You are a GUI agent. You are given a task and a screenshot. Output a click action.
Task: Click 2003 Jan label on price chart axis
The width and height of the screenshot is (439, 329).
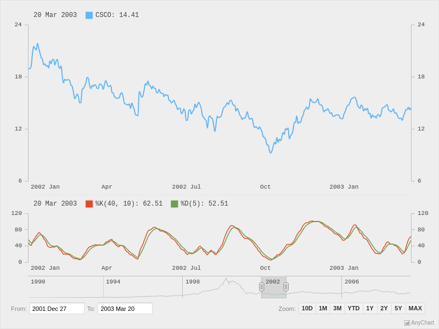(344, 187)
